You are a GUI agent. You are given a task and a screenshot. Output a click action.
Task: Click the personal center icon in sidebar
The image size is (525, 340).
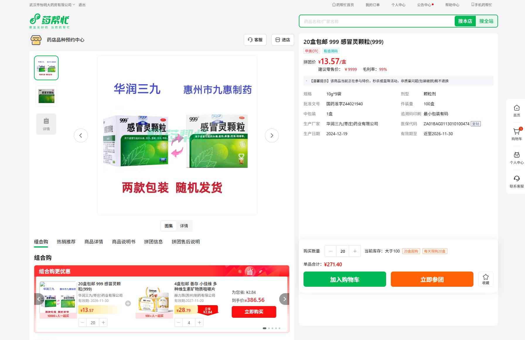pyautogui.click(x=517, y=155)
